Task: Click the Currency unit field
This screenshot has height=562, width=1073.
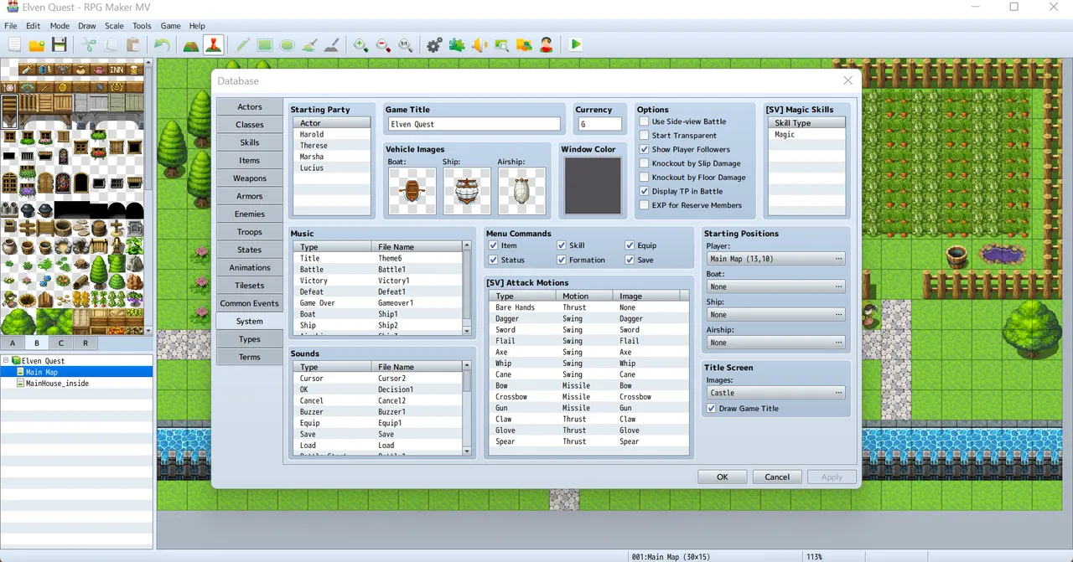Action: click(x=600, y=124)
